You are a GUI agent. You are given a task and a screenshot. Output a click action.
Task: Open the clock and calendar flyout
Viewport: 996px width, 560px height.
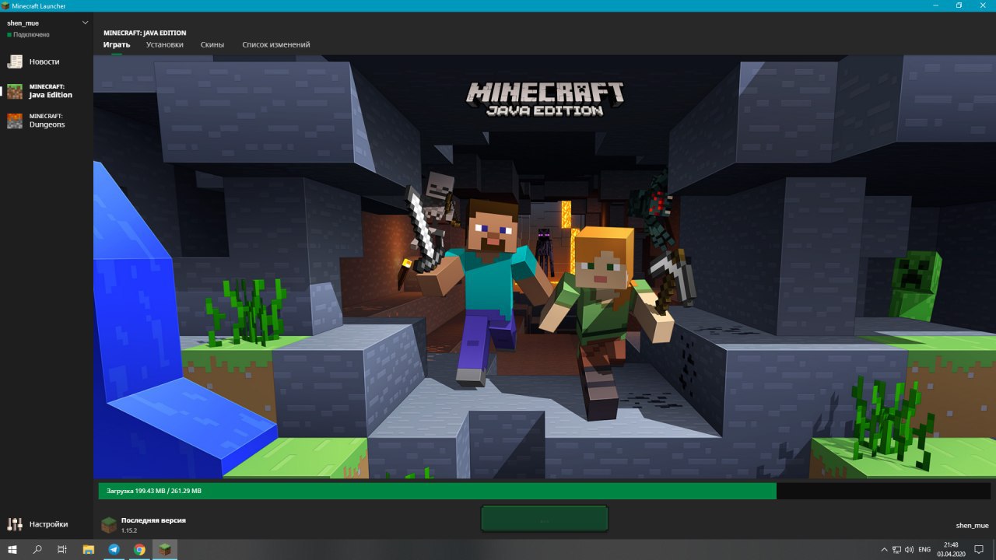point(950,549)
